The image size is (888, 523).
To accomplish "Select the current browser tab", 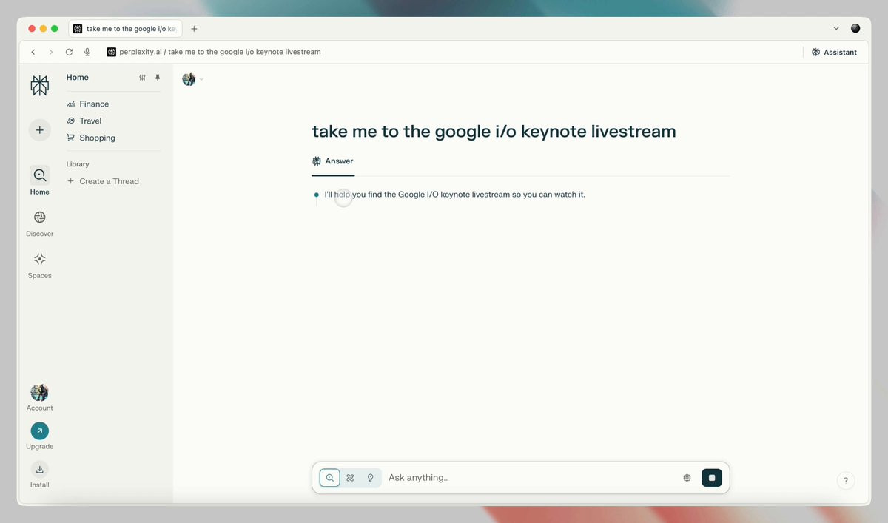I will click(126, 29).
